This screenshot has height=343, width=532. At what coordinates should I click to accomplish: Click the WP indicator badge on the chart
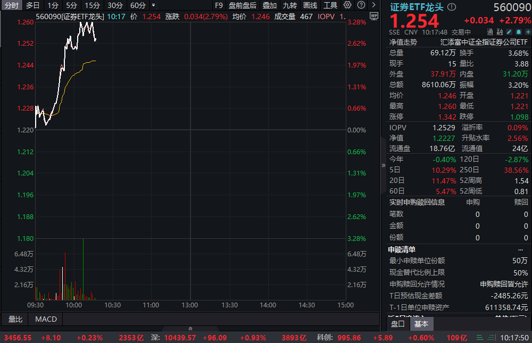tap(374, 15)
